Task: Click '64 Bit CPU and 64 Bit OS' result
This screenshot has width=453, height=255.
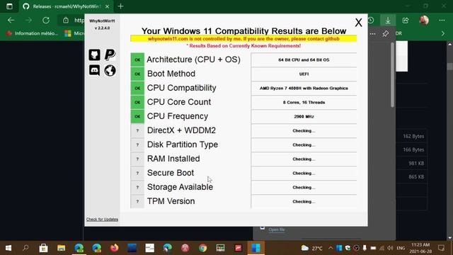Action: pos(304,59)
